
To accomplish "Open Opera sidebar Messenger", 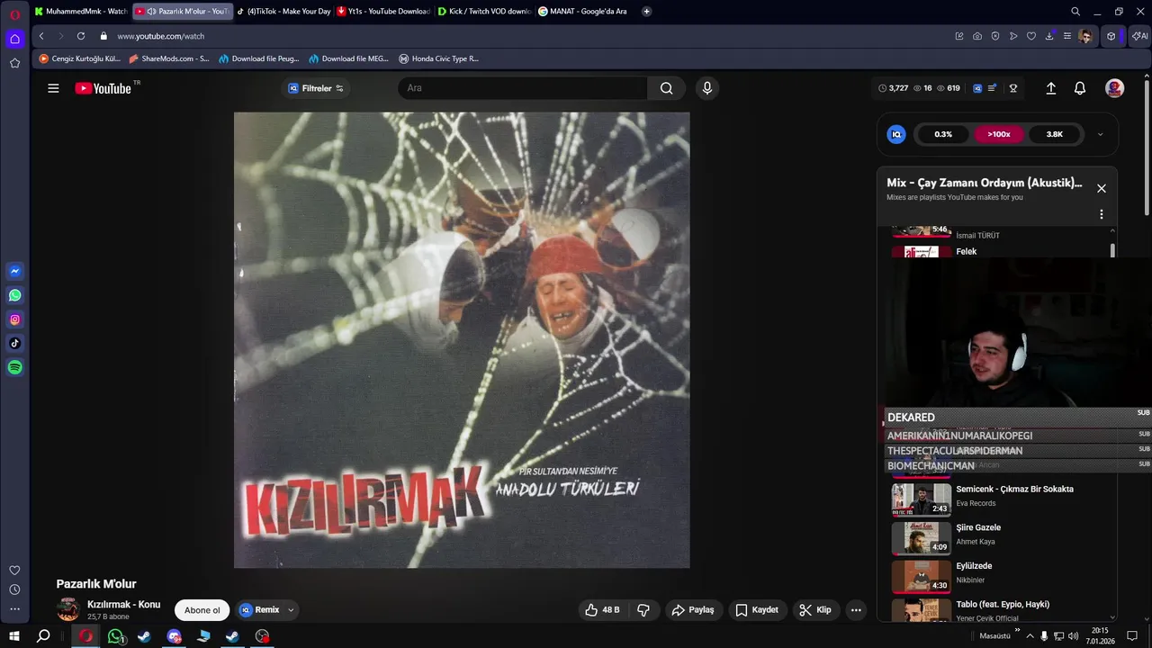I will tap(15, 271).
